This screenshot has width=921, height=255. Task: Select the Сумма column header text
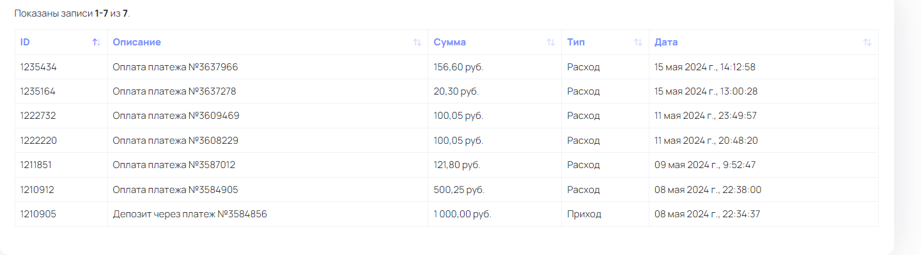pyautogui.click(x=450, y=42)
